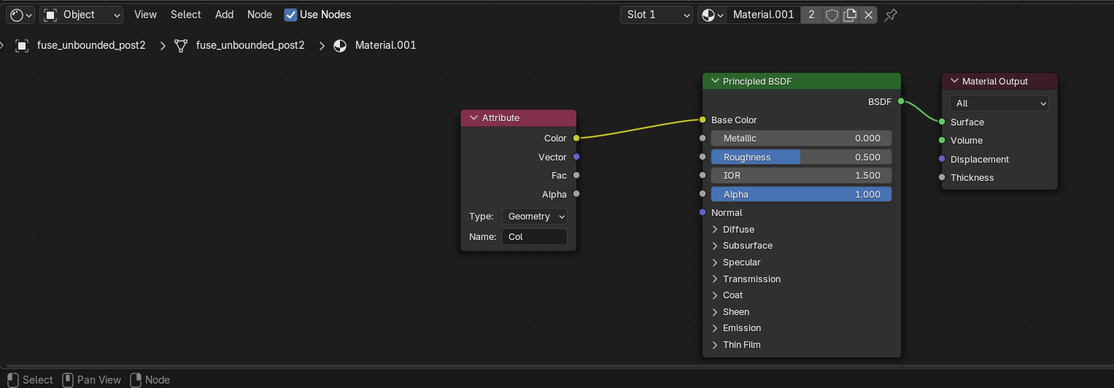The width and height of the screenshot is (1114, 388).
Task: Click the Material.001 sphere icon in the breadcrumb
Action: (x=340, y=45)
